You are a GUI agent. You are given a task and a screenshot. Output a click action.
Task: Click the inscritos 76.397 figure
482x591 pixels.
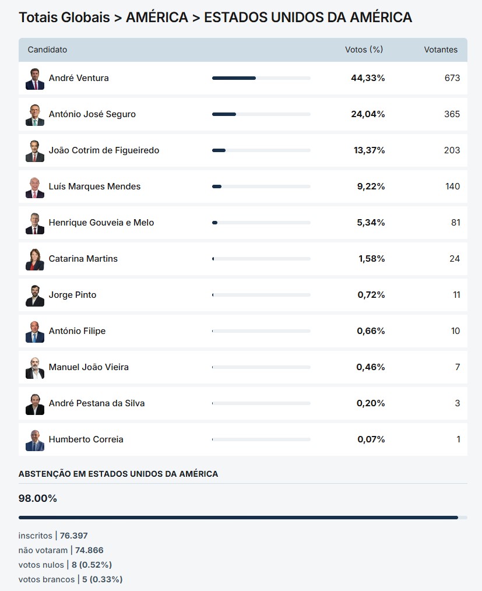point(74,536)
